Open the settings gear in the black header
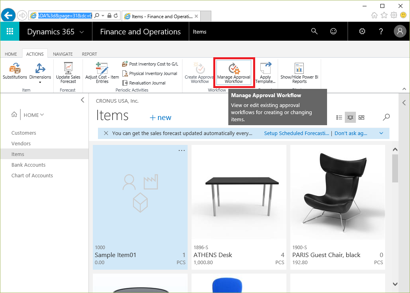Image resolution: width=410 pixels, height=293 pixels. (x=362, y=31)
